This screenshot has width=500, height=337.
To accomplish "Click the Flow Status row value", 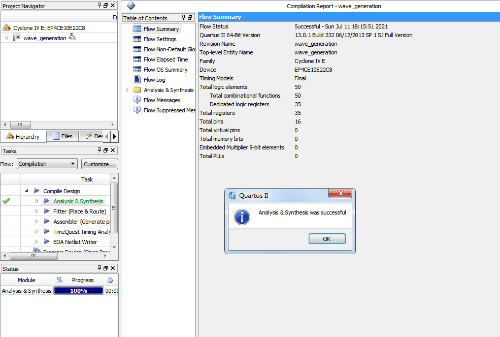I will click(341, 26).
